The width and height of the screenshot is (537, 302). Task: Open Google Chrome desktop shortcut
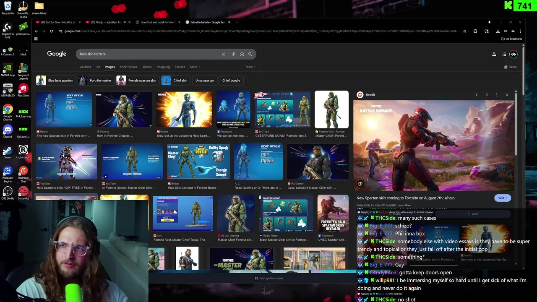click(8, 111)
